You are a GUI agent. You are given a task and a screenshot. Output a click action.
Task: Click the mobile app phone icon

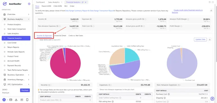coord(27,100)
